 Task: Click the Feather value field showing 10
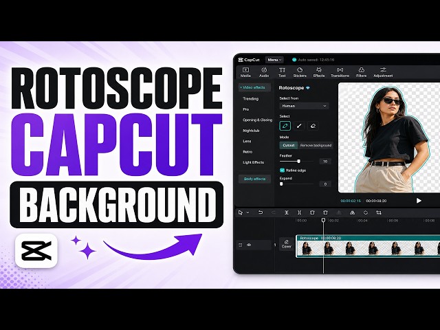325,162
